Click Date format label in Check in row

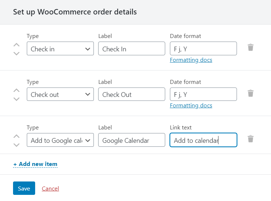(x=185, y=36)
